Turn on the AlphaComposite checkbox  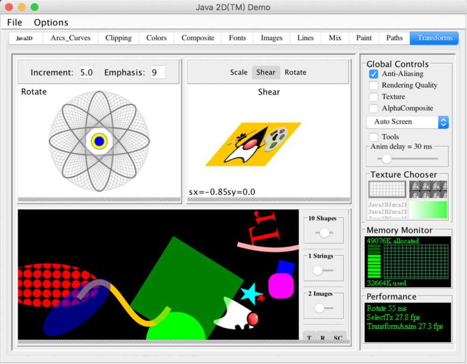point(374,108)
